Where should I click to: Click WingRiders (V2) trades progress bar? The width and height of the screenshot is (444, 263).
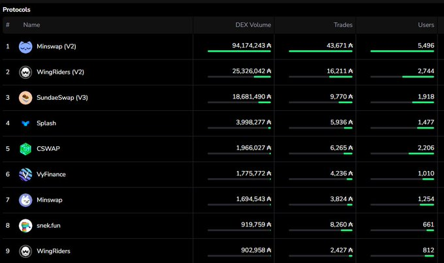pyautogui.click(x=321, y=77)
